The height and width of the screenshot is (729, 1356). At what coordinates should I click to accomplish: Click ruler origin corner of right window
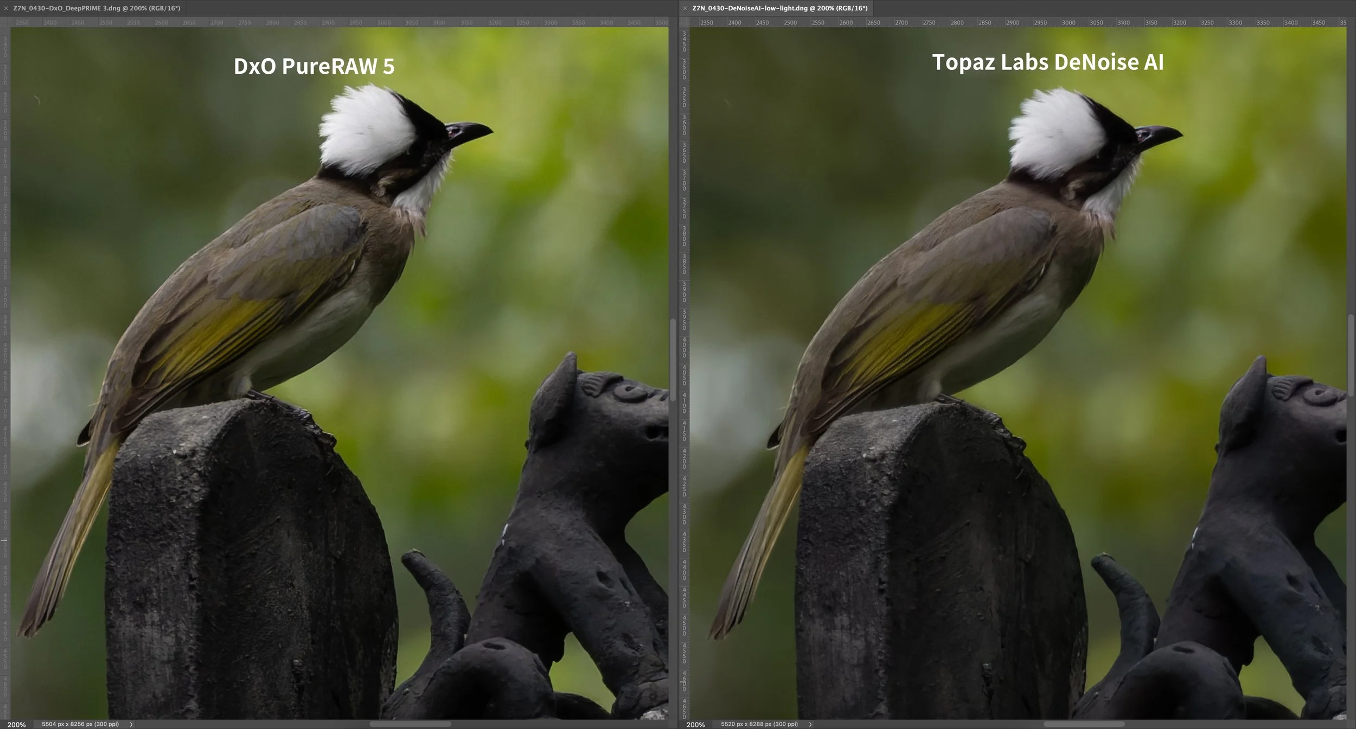coord(685,22)
